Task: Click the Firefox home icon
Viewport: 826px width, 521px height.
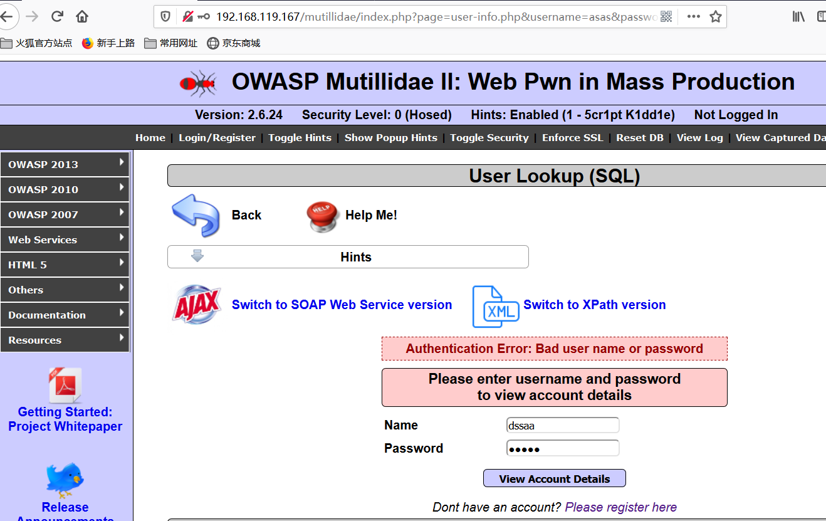Action: click(x=81, y=16)
